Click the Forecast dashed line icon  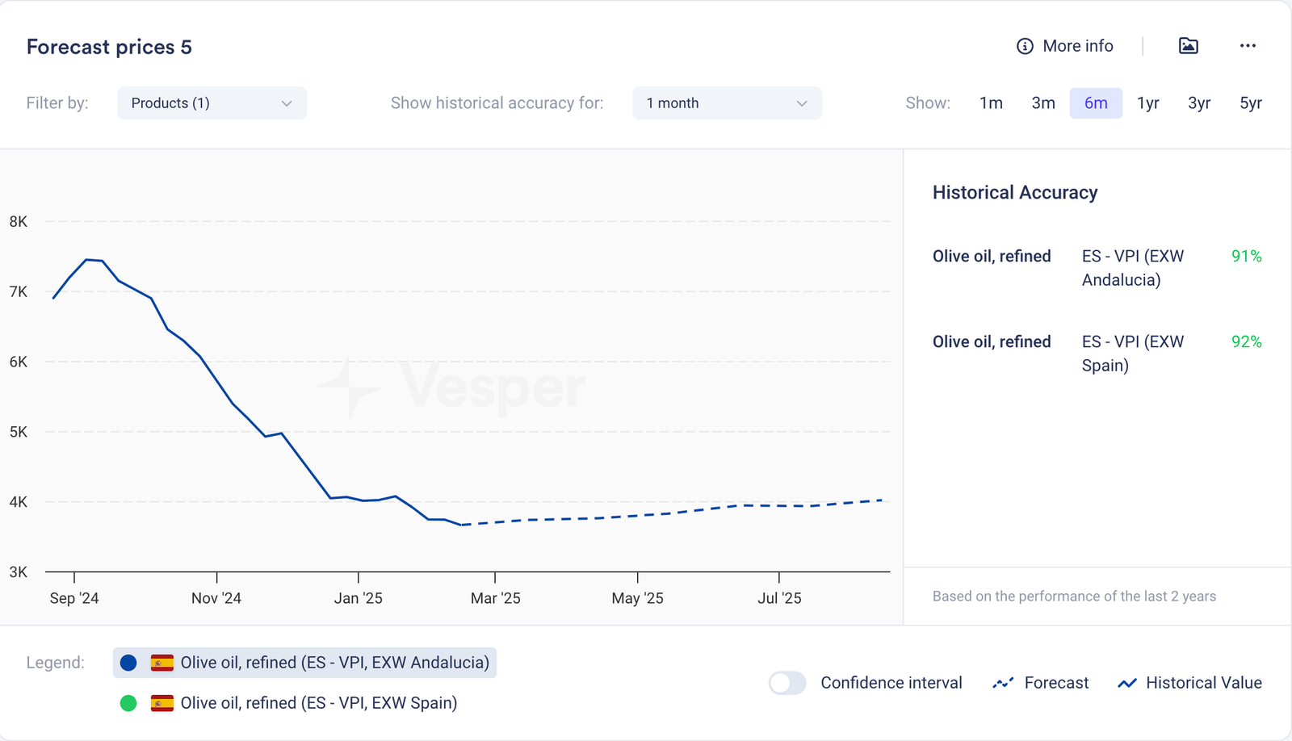[x=1003, y=683]
